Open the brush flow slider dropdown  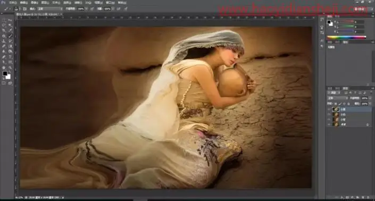pos(113,9)
